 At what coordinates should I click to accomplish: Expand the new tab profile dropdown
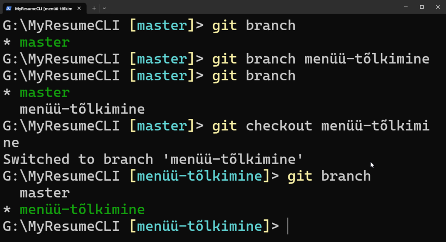(x=105, y=8)
